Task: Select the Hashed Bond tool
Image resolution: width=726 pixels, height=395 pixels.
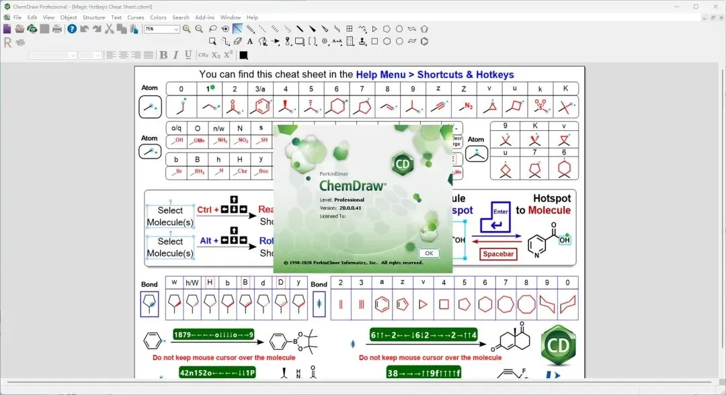Action: (x=274, y=29)
